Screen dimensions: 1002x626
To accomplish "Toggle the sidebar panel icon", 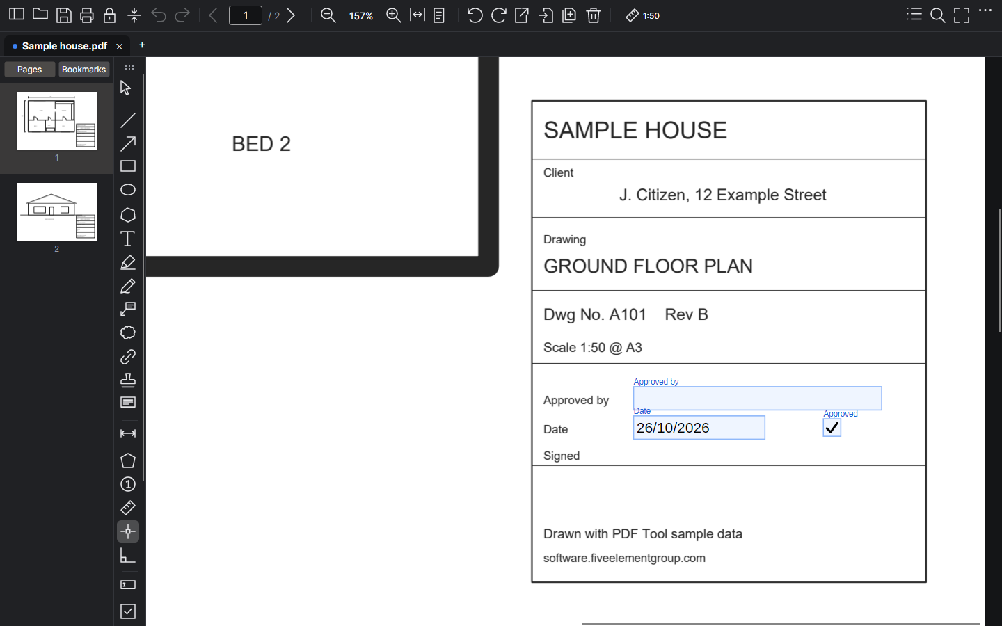I will [x=17, y=15].
